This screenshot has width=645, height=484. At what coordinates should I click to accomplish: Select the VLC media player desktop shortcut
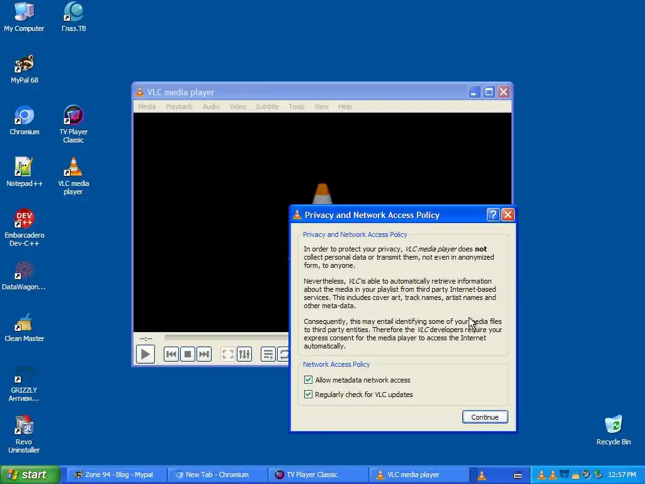point(74,176)
